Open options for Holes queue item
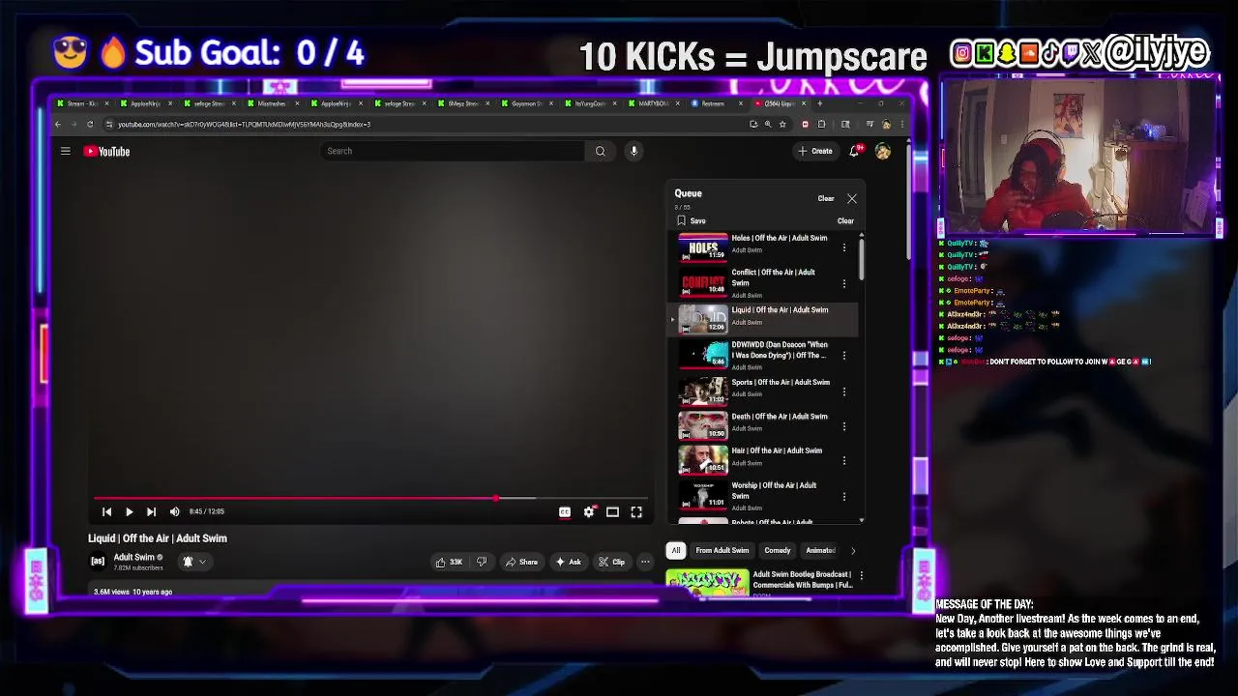Viewport: 1238px width, 696px height. pos(844,248)
